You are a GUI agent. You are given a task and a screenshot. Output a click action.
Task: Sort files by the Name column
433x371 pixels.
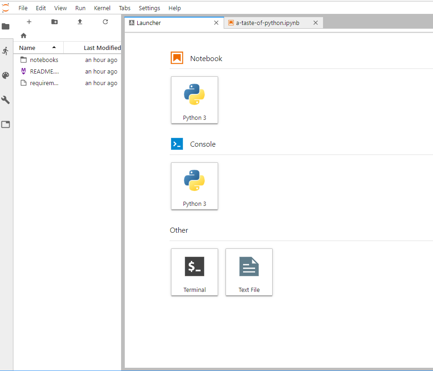[x=38, y=48]
